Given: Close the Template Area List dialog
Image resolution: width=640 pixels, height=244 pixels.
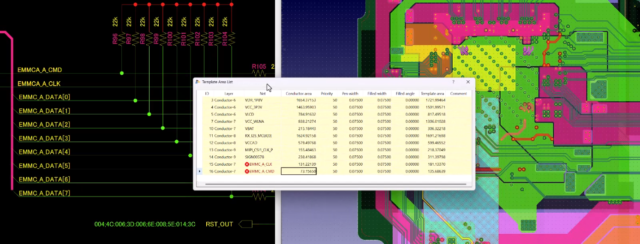Looking at the screenshot, I should (x=468, y=82).
